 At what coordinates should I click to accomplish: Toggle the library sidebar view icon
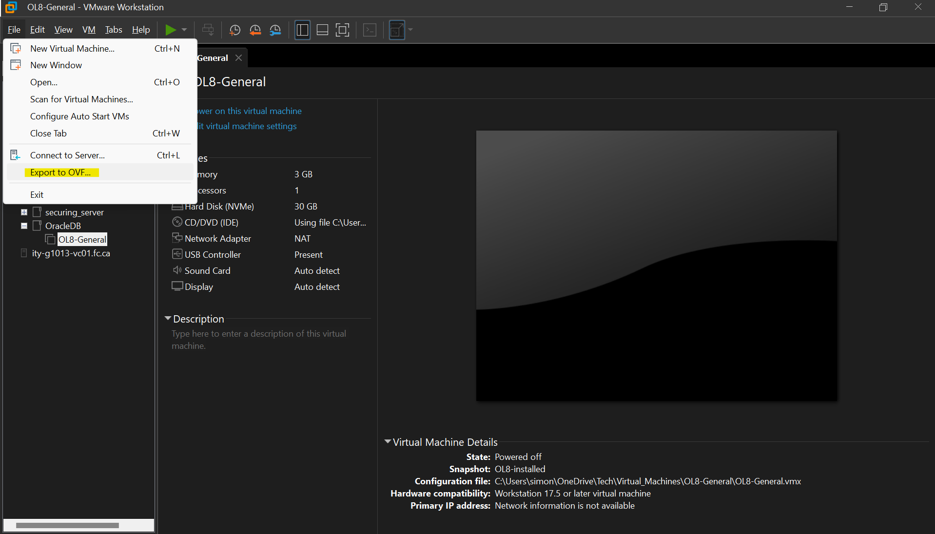pyautogui.click(x=302, y=30)
